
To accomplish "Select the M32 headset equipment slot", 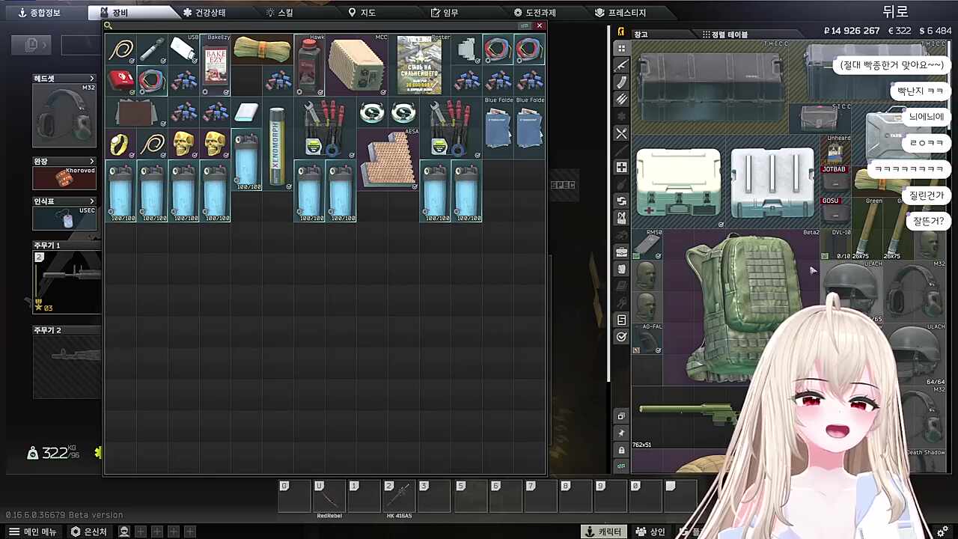I will (x=65, y=115).
